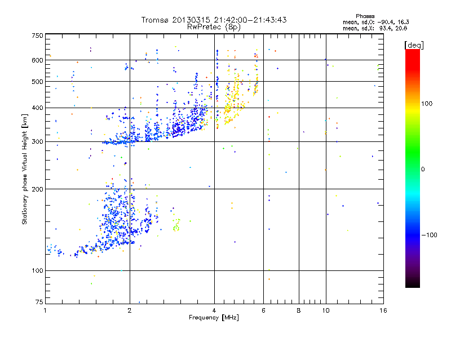The width and height of the screenshot is (451, 338).
Task: Click the '200' y-axis tick label
Action: pyautogui.click(x=37, y=189)
